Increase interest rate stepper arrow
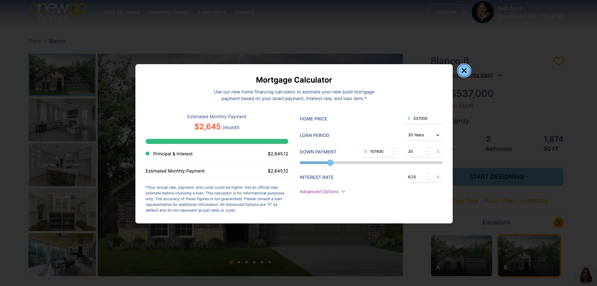This screenshot has height=286, width=597. point(429,174)
